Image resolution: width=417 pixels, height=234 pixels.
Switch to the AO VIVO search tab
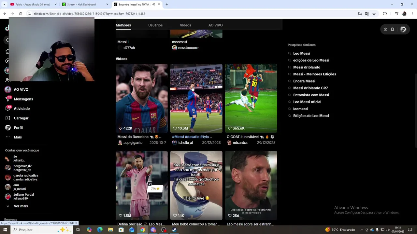click(215, 25)
